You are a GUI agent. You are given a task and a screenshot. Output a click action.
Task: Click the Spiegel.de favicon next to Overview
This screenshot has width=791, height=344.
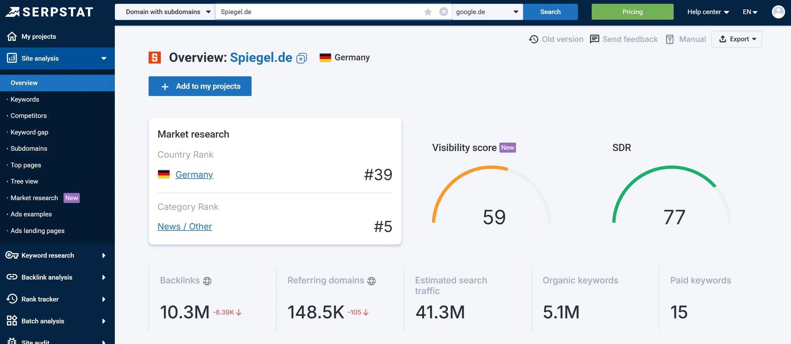(x=155, y=58)
